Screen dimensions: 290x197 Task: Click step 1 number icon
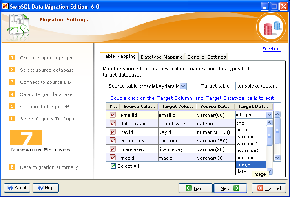tap(12, 58)
